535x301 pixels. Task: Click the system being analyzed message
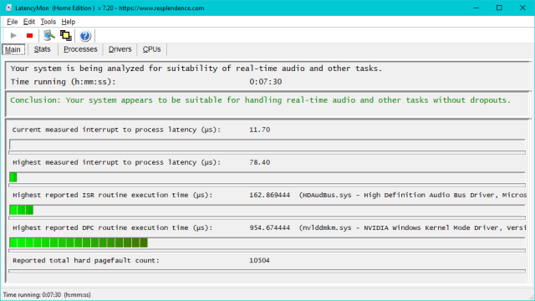pos(196,69)
